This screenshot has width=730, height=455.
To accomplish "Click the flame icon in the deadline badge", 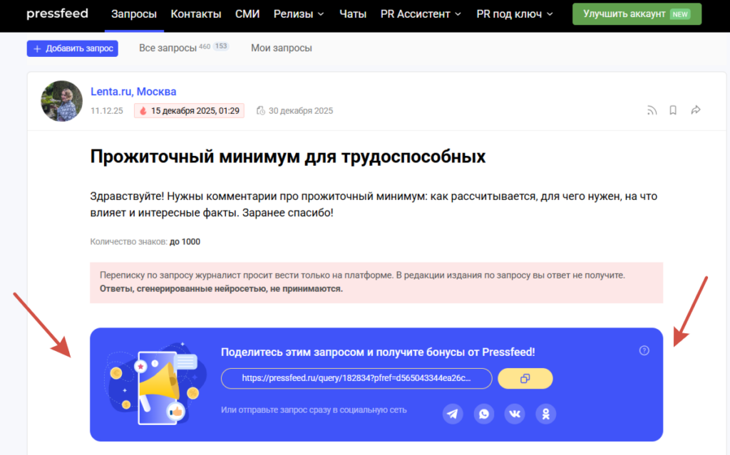I will point(143,111).
